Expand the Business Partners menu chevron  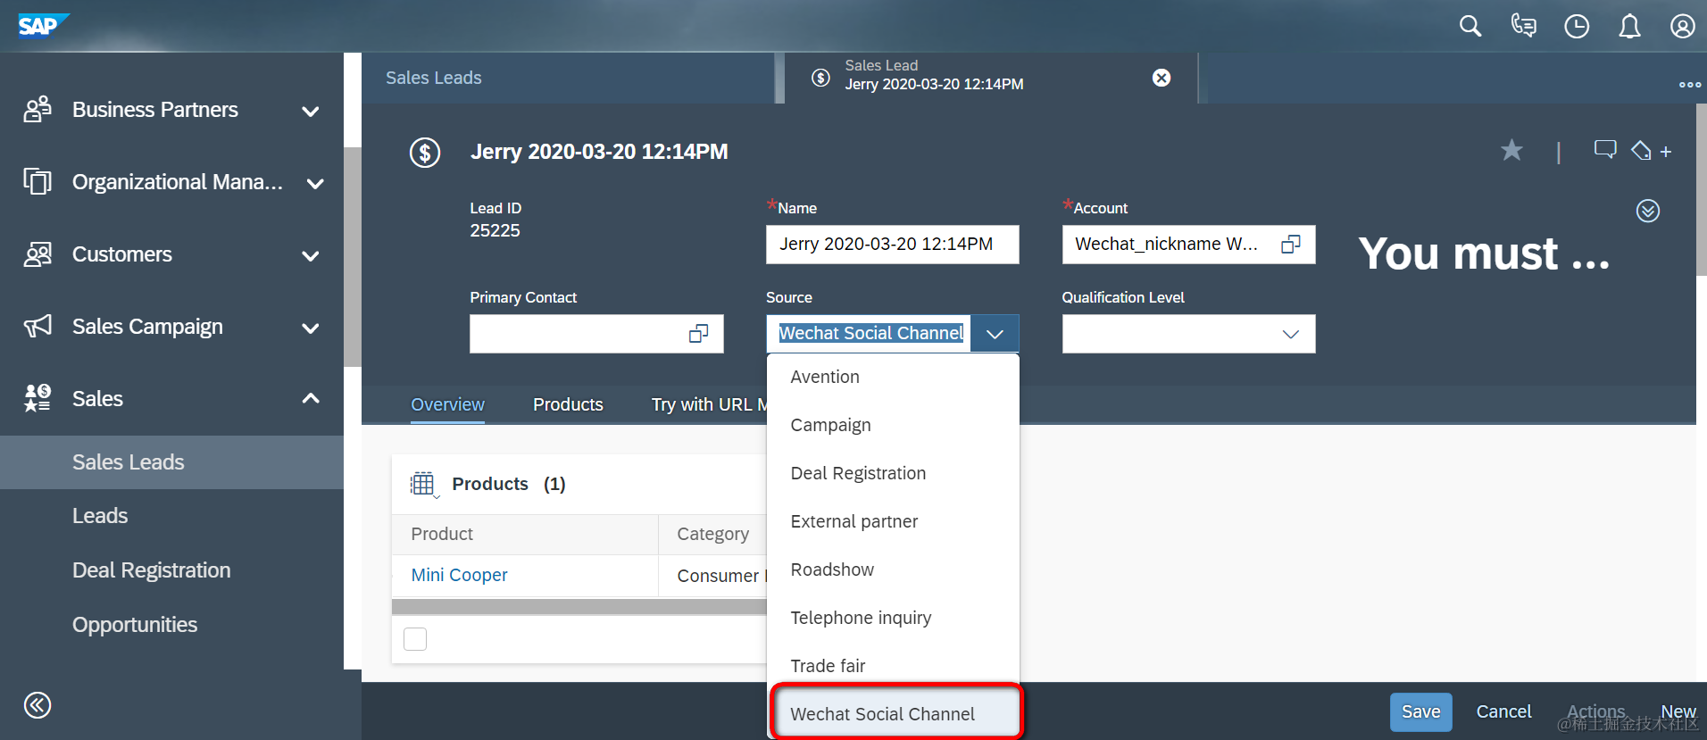click(311, 112)
